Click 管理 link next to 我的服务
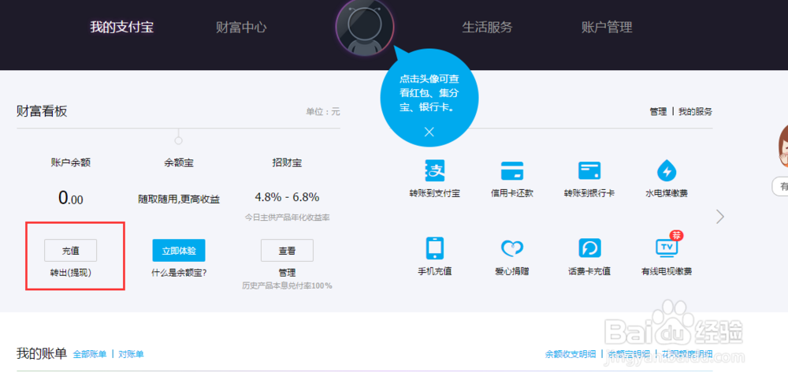 (x=658, y=112)
